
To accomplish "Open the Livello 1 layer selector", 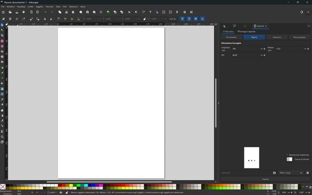I will [x=53, y=192].
